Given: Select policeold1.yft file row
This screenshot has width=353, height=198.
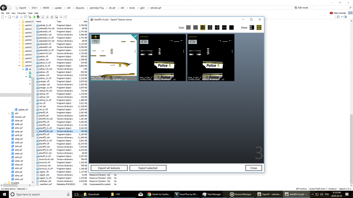Looking at the screenshot, I should pyautogui.click(x=61, y=32).
